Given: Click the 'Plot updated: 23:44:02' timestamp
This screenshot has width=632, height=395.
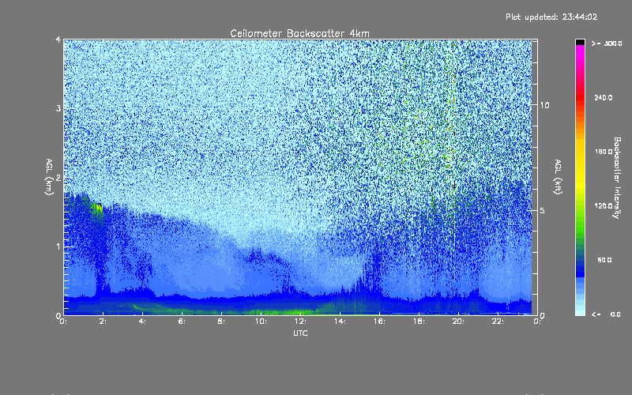Looking at the screenshot, I should [551, 17].
